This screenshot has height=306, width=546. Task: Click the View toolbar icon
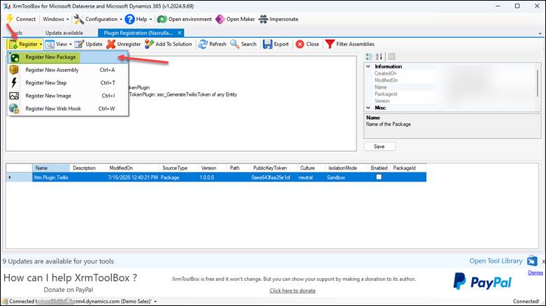(50, 44)
